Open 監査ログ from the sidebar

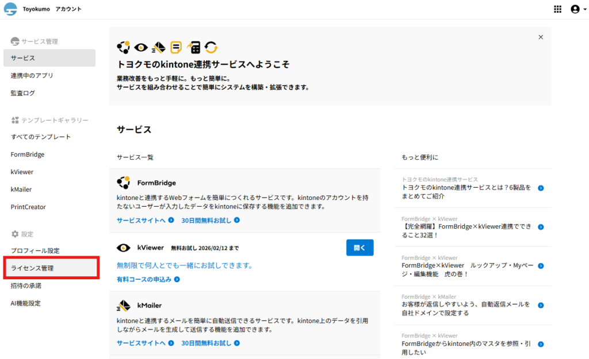point(23,92)
